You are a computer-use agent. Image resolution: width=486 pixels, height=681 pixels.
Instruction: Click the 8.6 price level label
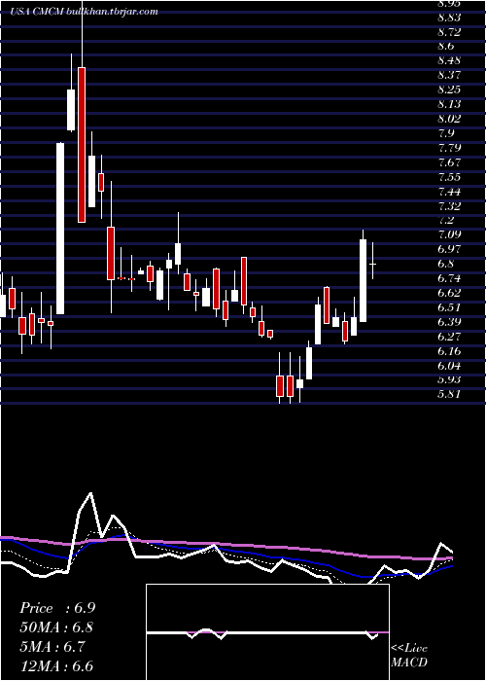(446, 46)
